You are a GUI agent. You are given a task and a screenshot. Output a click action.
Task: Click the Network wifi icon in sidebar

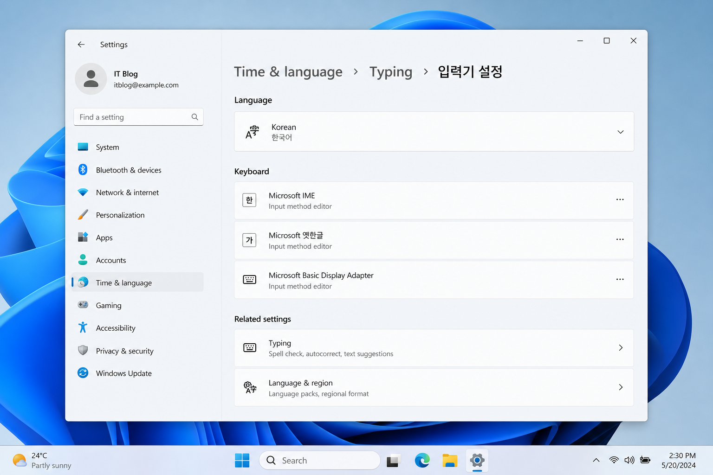click(x=83, y=193)
